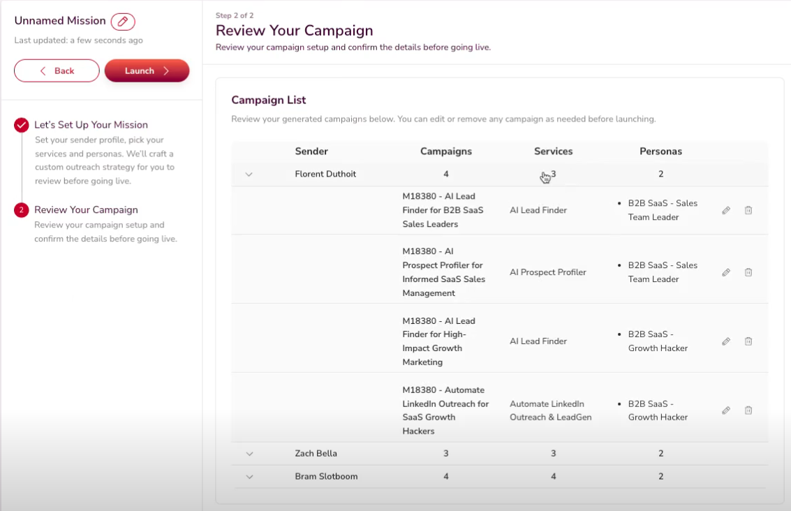Edit the AI Prospect Profiler campaign
The width and height of the screenshot is (791, 511).
726,272
